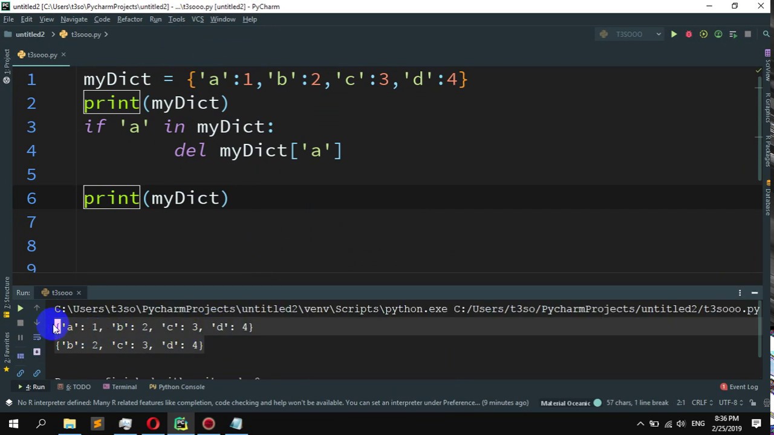
Task: Change CRLF line separator in status bar
Action: point(702,403)
